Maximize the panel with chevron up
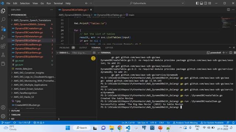The width and height of the screenshot is (236, 132). pos(230,48)
